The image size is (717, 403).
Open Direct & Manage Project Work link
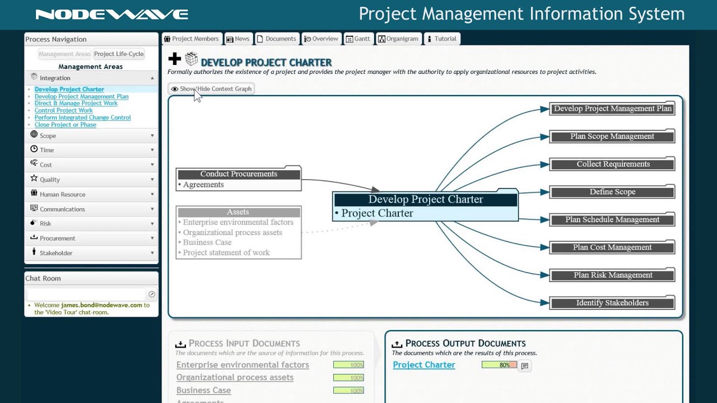click(x=76, y=103)
